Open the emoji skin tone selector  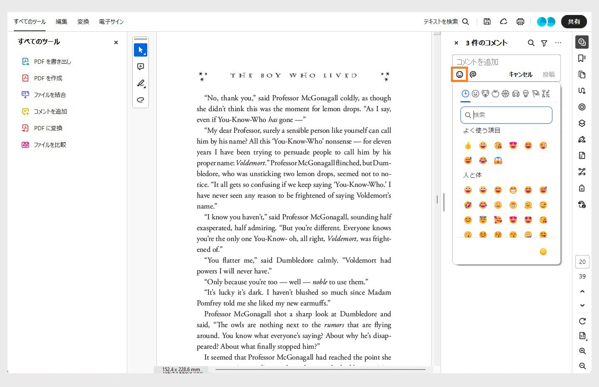543,252
